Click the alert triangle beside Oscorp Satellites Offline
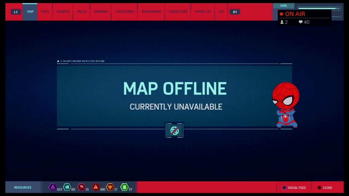The height and width of the screenshot is (196, 349). [58, 61]
